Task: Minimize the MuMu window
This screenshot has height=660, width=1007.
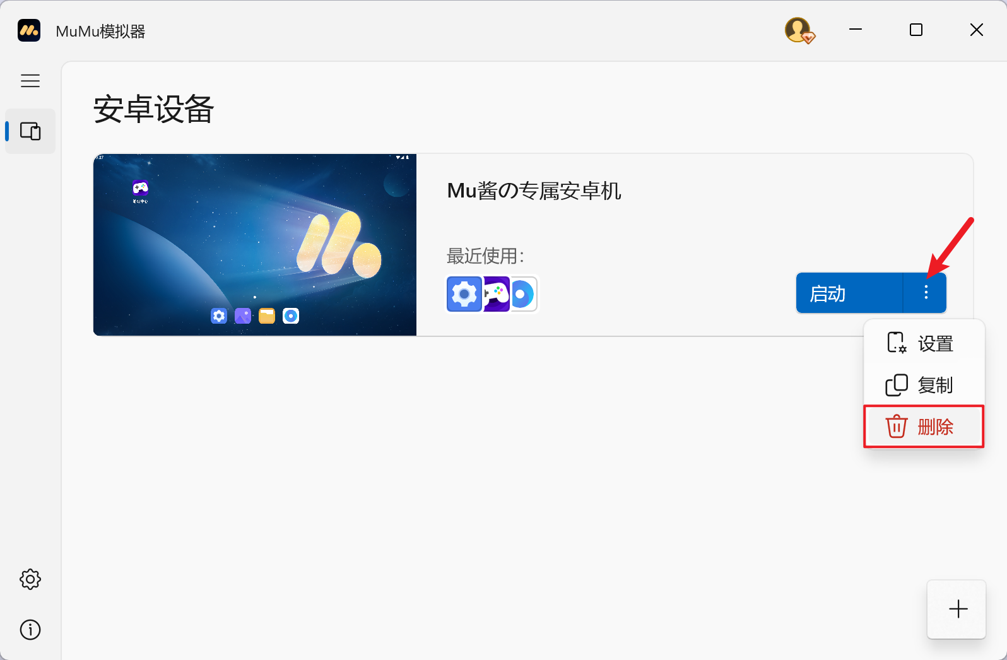Action: 856,30
